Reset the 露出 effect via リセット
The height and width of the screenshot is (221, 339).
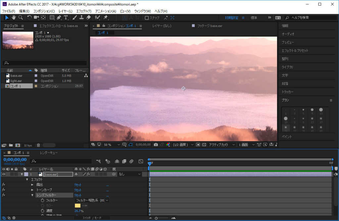click(78, 185)
